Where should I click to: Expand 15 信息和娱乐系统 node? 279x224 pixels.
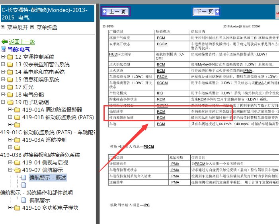[3, 79]
